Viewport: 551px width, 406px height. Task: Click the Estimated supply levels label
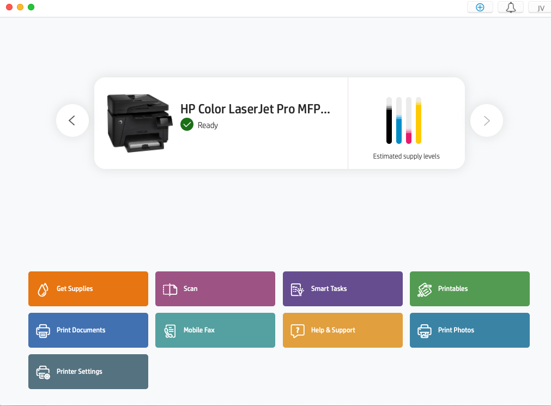[x=406, y=156]
